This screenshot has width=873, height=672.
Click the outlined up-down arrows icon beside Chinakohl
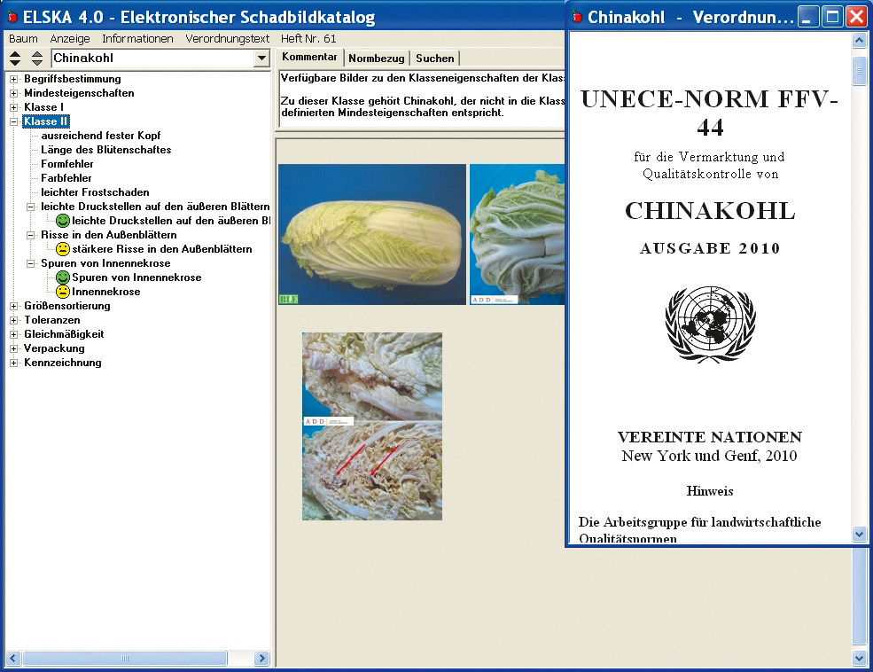click(36, 58)
